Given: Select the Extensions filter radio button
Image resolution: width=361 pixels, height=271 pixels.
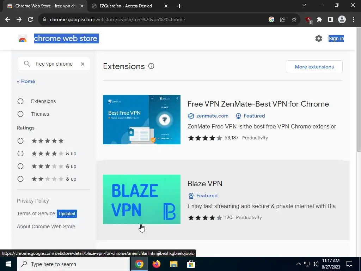Looking at the screenshot, I should 20,101.
